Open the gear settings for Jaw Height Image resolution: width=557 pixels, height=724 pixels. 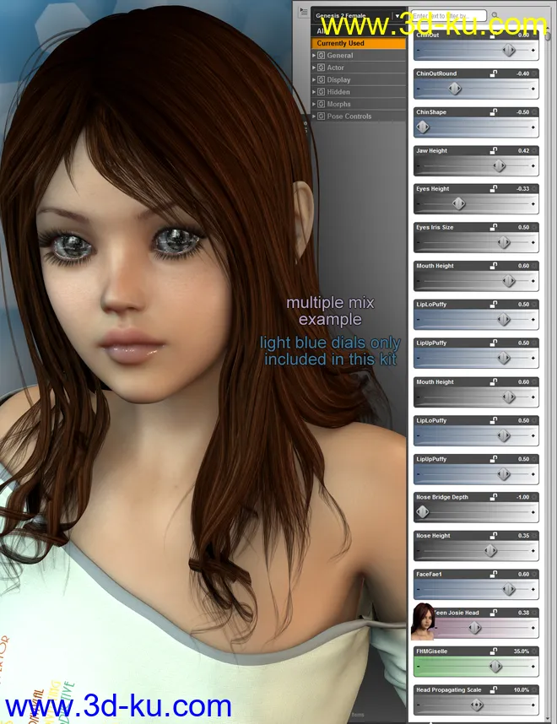coord(534,151)
